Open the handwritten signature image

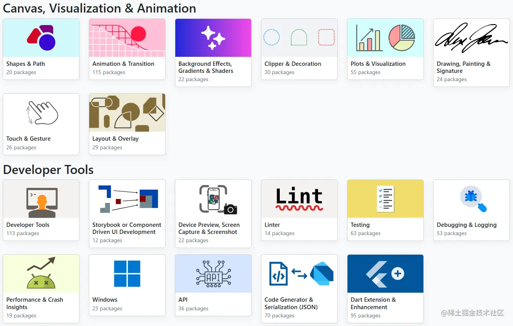tap(472, 38)
